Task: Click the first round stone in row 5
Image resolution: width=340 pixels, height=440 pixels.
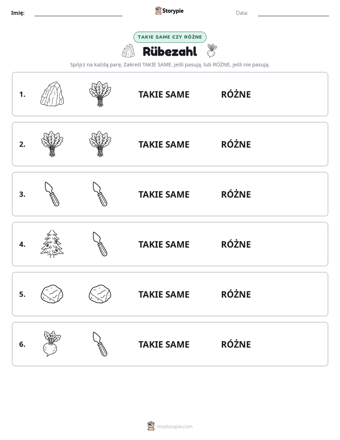Action: tap(52, 294)
